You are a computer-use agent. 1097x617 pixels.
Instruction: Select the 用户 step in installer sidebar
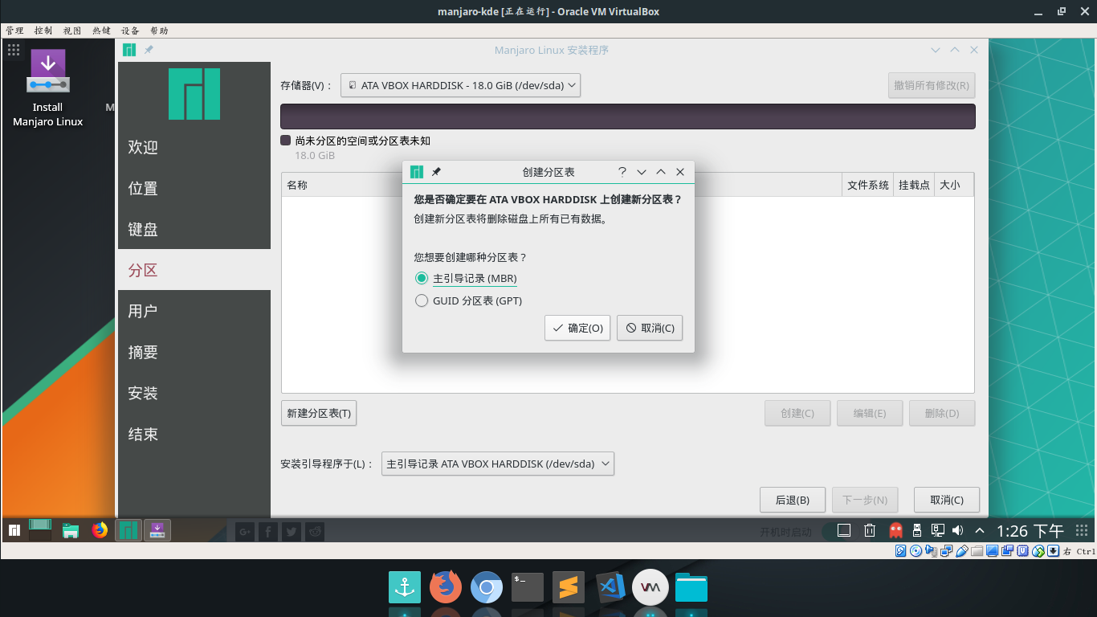194,311
